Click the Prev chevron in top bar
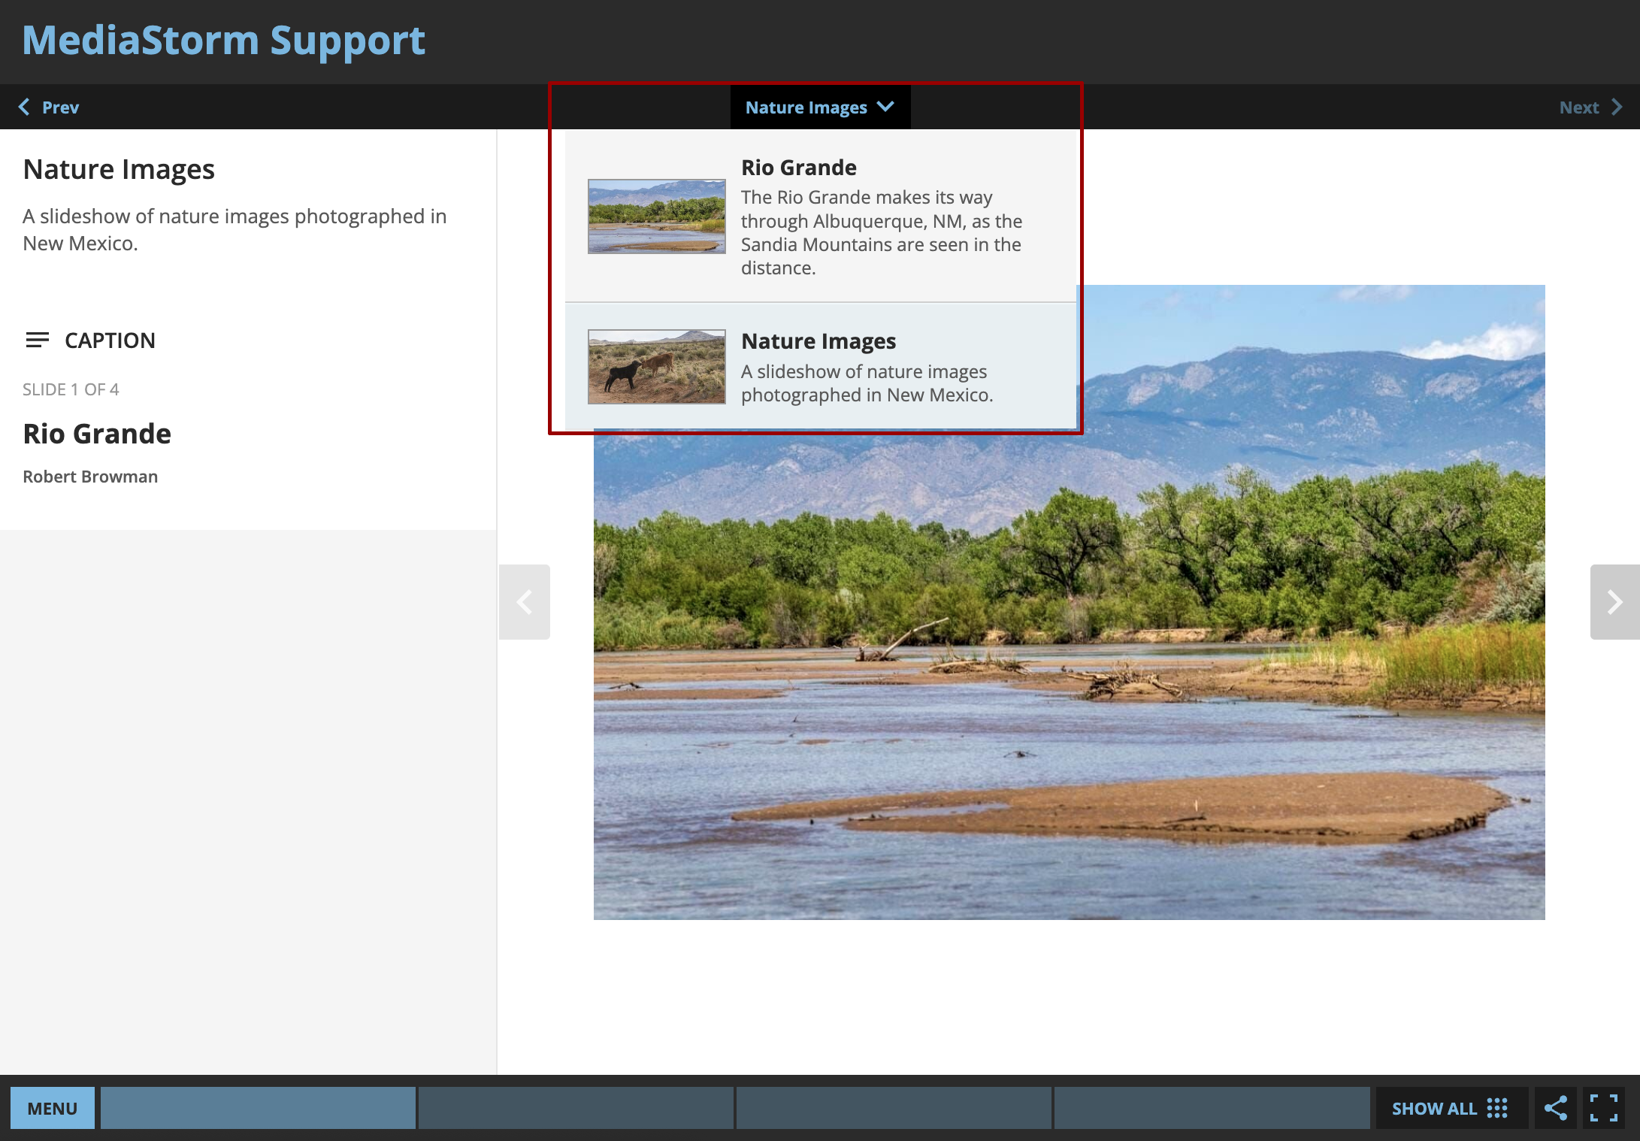This screenshot has height=1141, width=1640. (25, 107)
